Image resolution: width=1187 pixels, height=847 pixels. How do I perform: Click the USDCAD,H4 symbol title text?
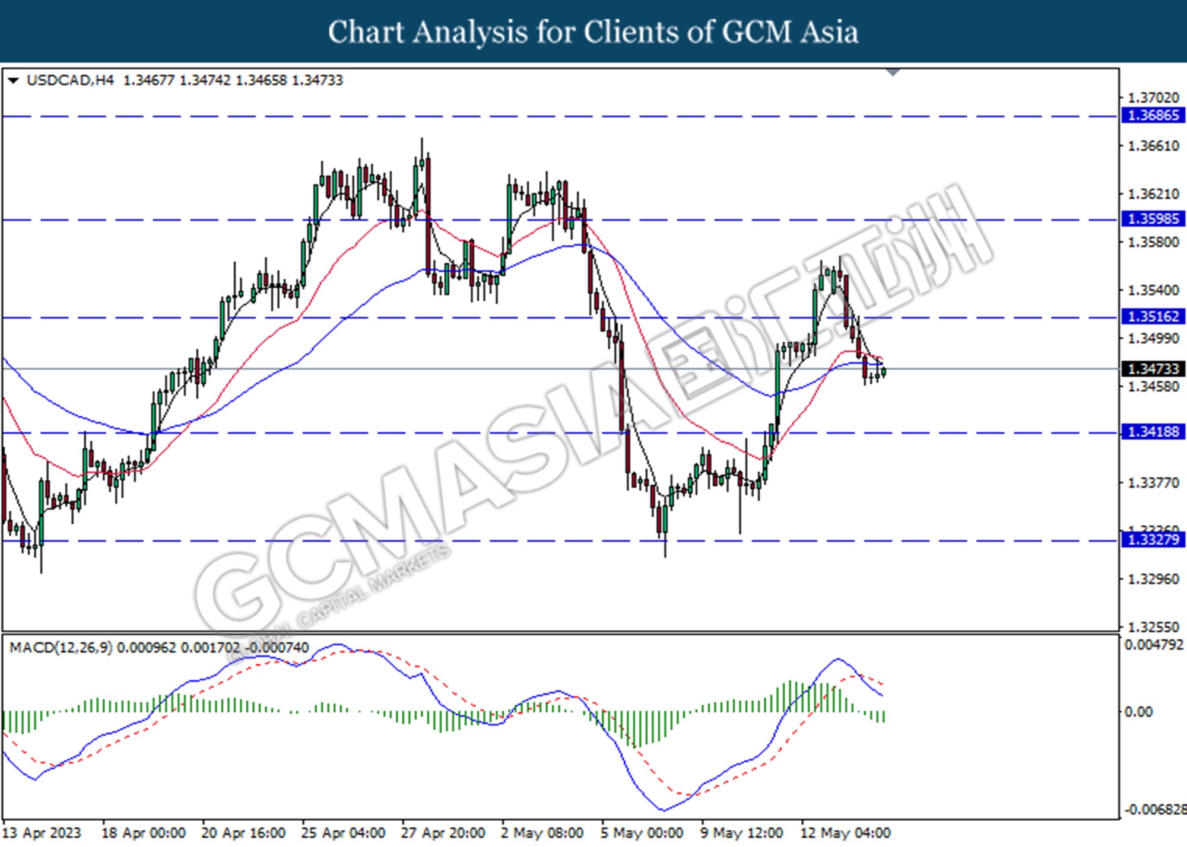pos(70,80)
